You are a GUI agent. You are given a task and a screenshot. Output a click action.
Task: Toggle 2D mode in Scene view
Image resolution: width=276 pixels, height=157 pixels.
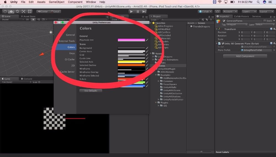pyautogui.click(x=27, y=20)
